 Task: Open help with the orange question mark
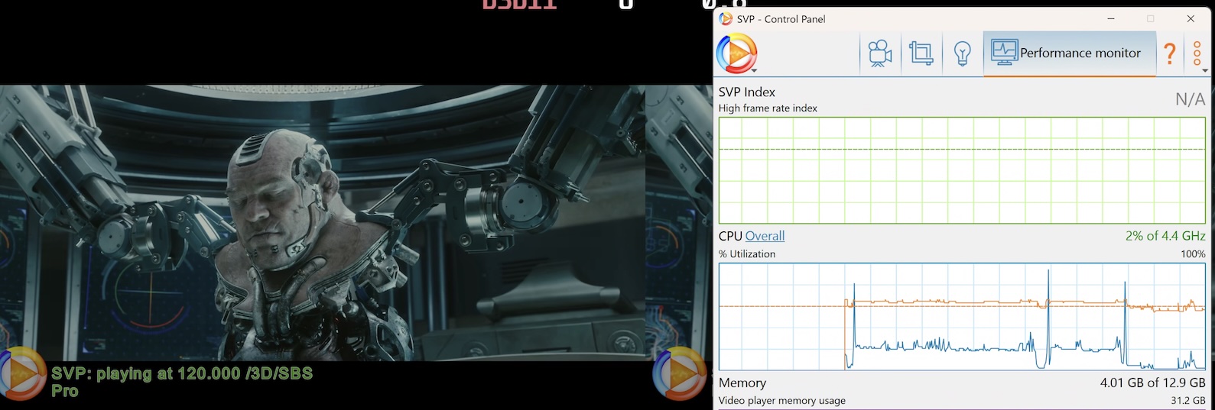(1169, 53)
